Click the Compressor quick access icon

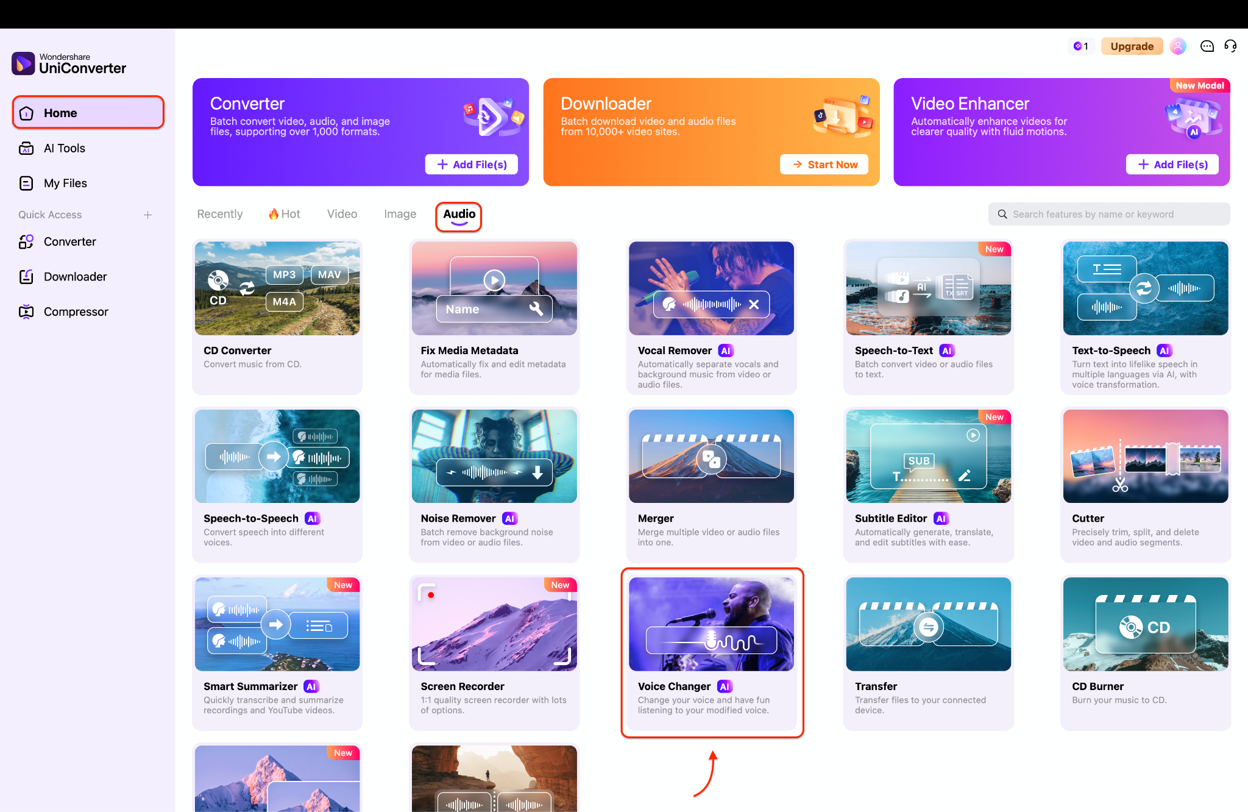pyautogui.click(x=26, y=312)
